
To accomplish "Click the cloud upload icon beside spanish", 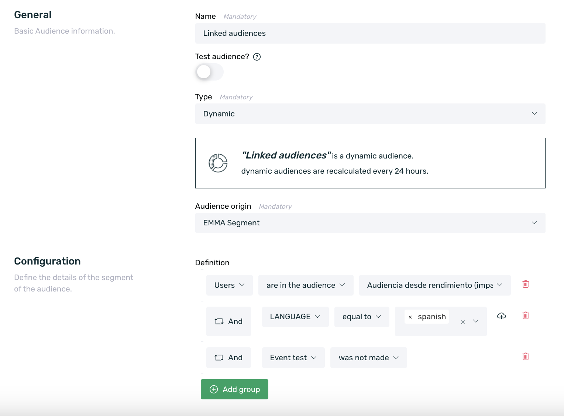I will [501, 316].
